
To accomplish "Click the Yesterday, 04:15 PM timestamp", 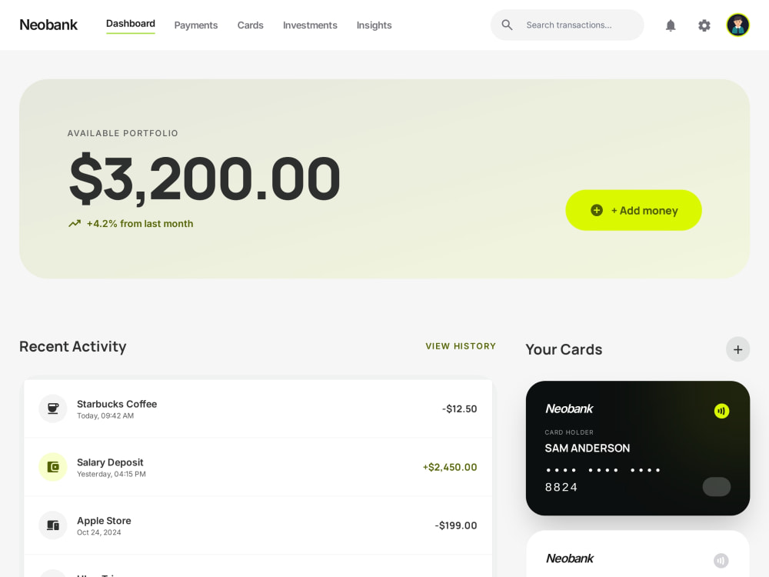I will [112, 474].
